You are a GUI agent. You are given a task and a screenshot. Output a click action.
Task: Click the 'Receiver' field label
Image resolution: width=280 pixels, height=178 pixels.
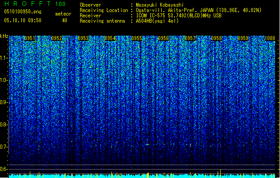tap(90, 16)
